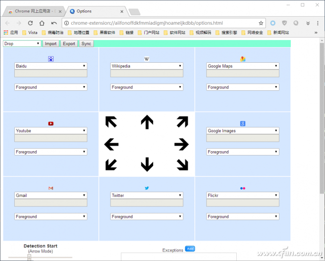Open Foreground dropdown under Gmail

point(51,217)
